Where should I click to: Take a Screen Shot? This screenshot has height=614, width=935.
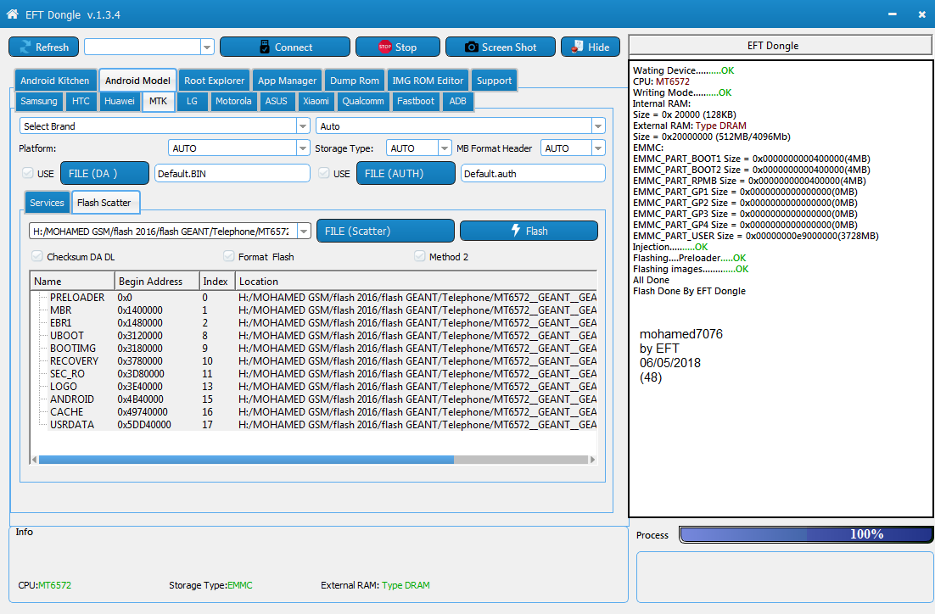[501, 47]
